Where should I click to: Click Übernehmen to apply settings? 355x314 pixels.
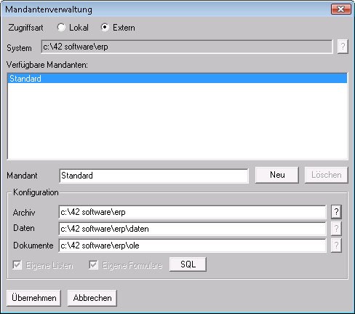pos(33,298)
